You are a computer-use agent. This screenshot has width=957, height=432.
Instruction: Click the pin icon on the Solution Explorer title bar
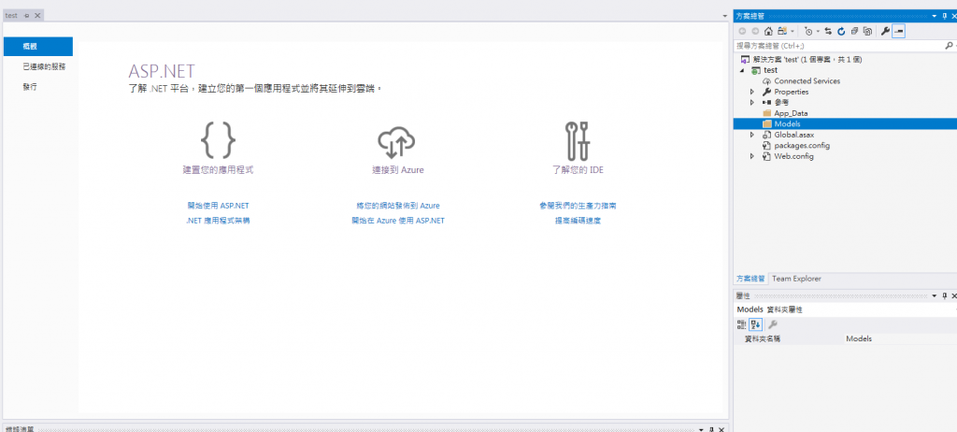(944, 17)
